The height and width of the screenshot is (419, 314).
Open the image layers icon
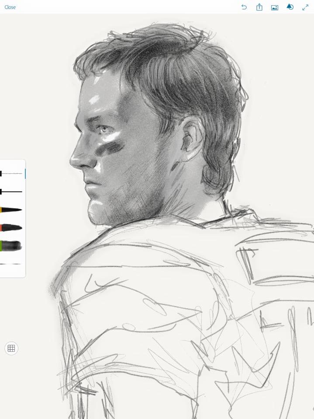[275, 7]
